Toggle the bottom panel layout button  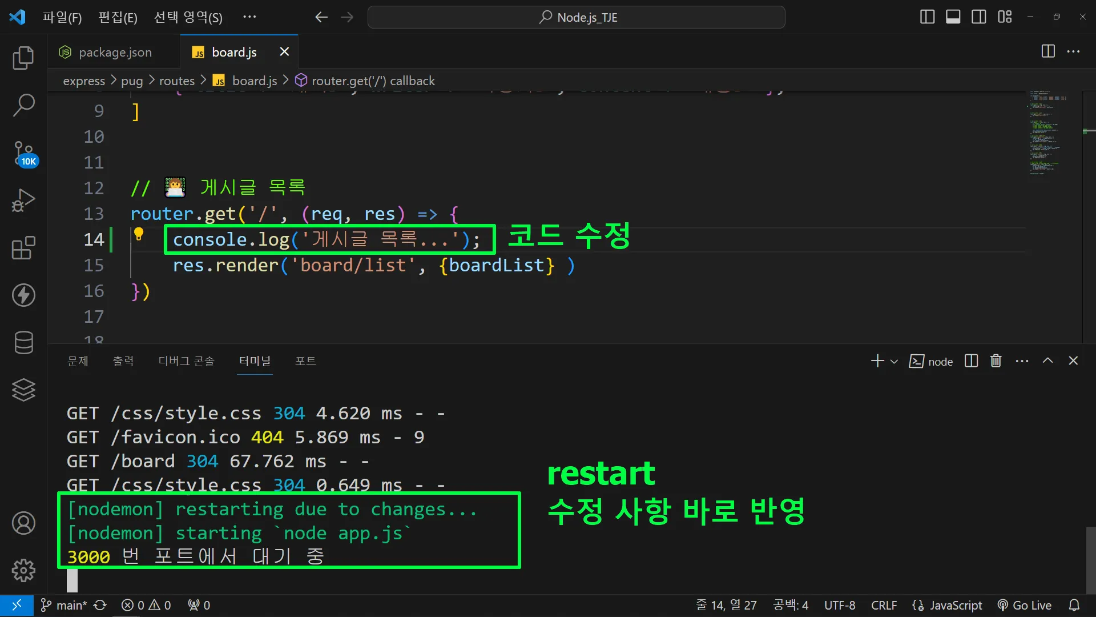point(953,17)
